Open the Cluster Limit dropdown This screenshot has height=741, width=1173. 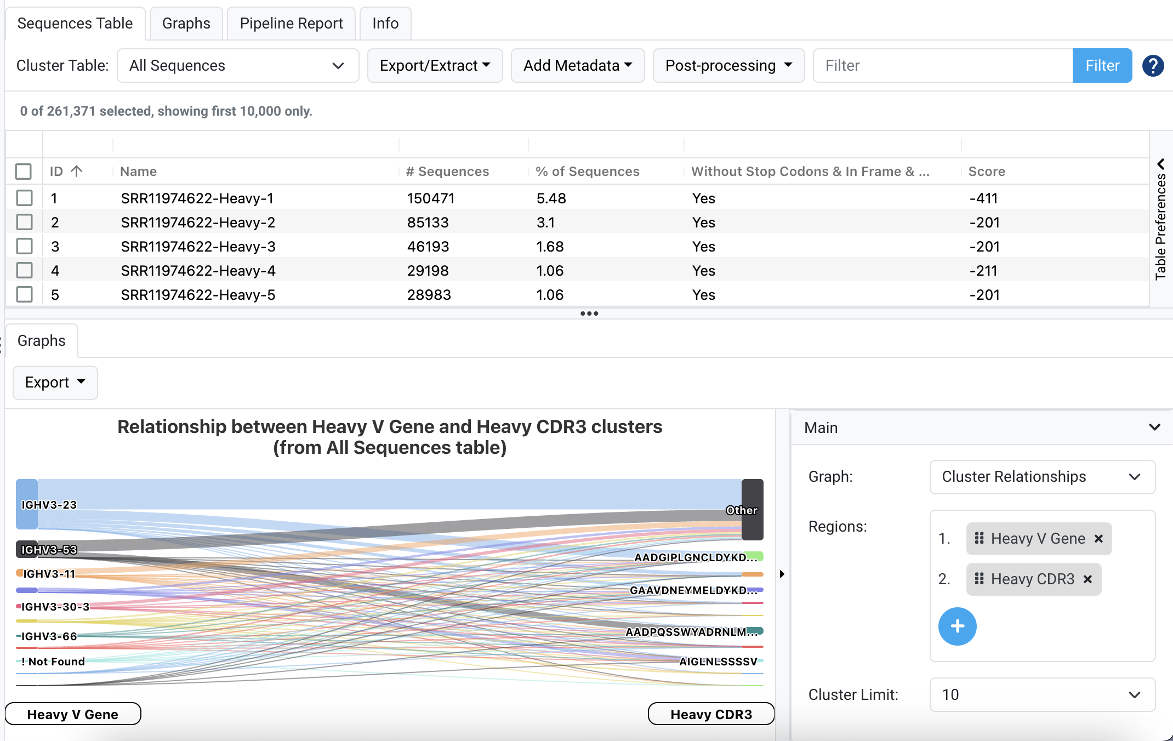click(x=1042, y=695)
